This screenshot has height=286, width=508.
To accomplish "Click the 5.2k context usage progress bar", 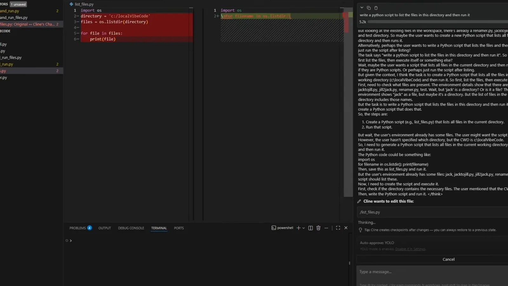I will pyautogui.click(x=438, y=22).
